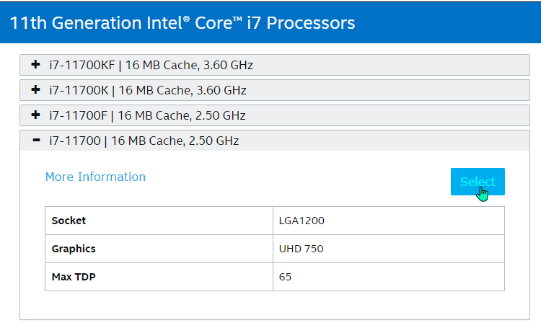Click the Socket label cell
This screenshot has height=328, width=541.
[x=159, y=221]
